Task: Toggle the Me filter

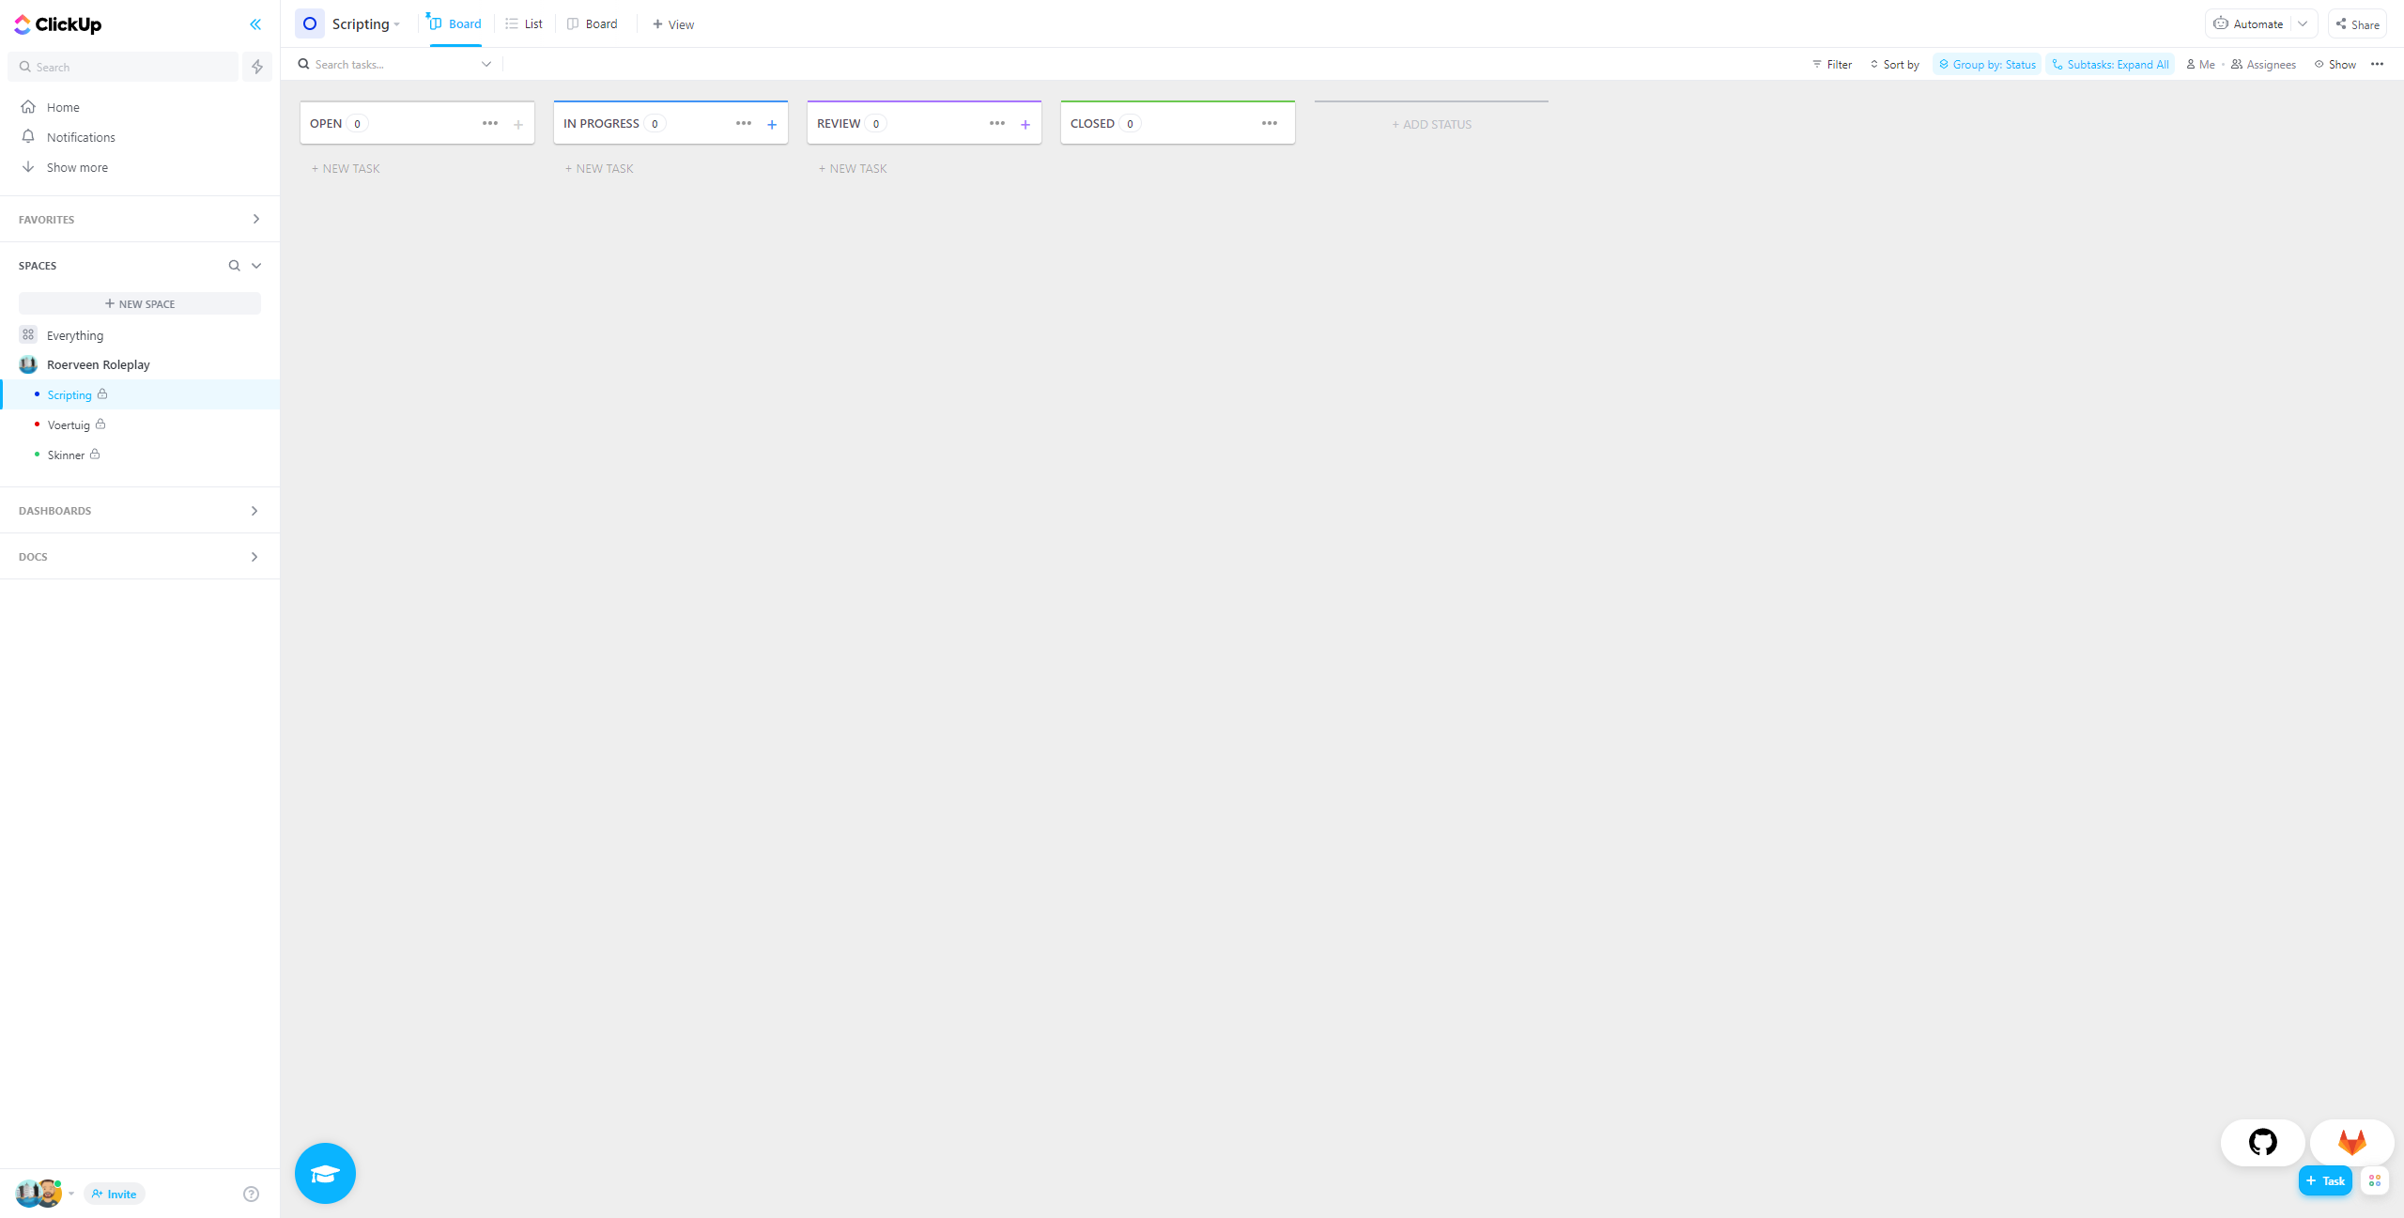Action: tap(2200, 65)
